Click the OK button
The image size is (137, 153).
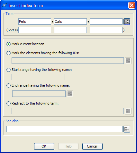(x=44, y=146)
